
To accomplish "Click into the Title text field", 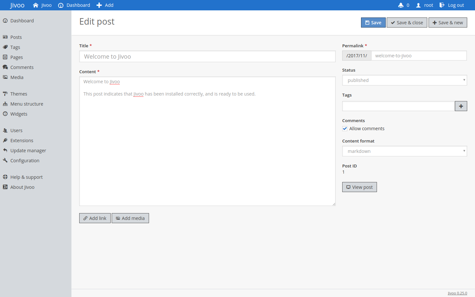I will (207, 57).
